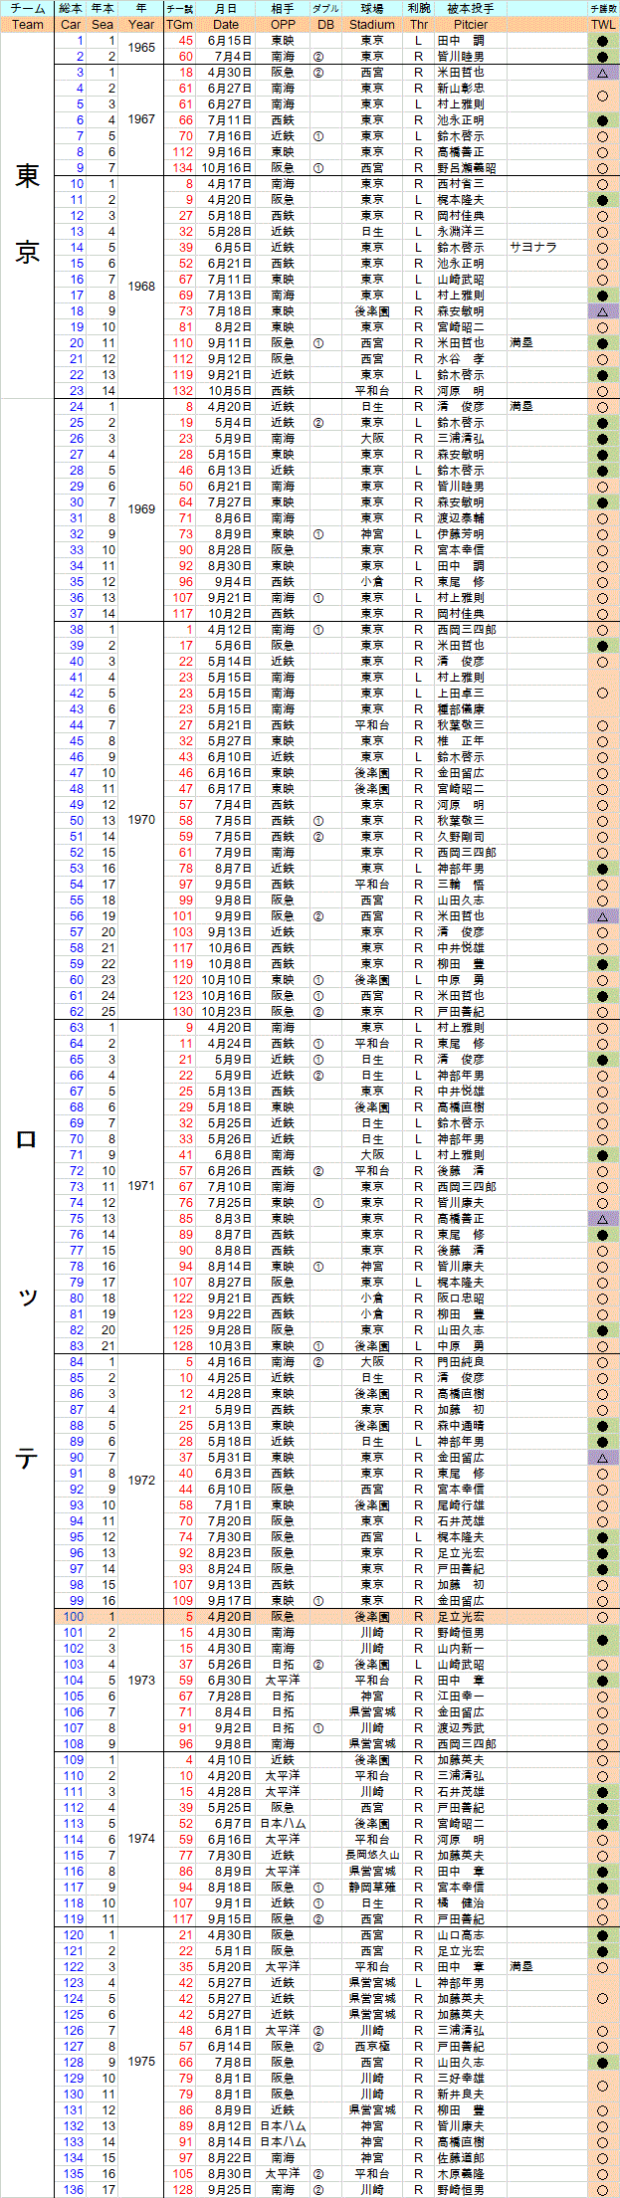620x2198 pixels.
Task: Click the 'Team' column header
Action: (28, 25)
